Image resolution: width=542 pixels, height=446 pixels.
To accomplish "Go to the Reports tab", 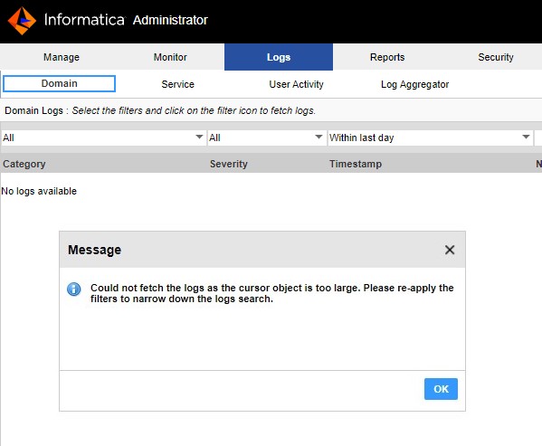I will (x=387, y=57).
